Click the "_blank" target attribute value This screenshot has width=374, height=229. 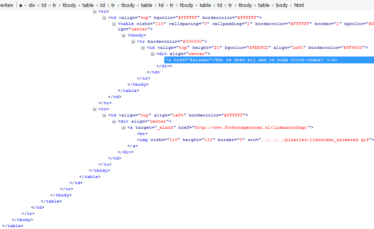tap(165, 128)
